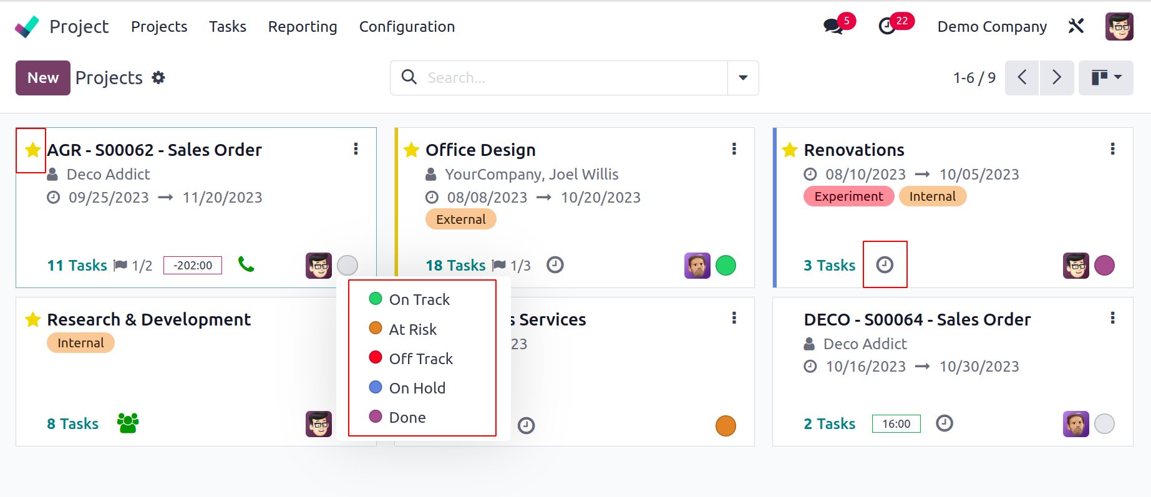This screenshot has height=497, width=1151.
Task: Click the milestone flag on Office Design card
Action: [x=499, y=266]
